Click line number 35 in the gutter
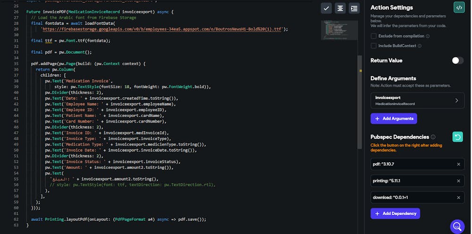Screen dimensions: 472x234 pyautogui.click(x=16, y=64)
